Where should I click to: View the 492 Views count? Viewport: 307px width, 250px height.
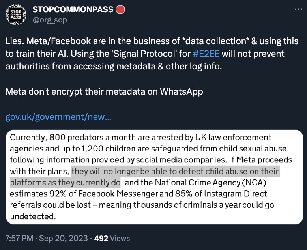(x=112, y=238)
